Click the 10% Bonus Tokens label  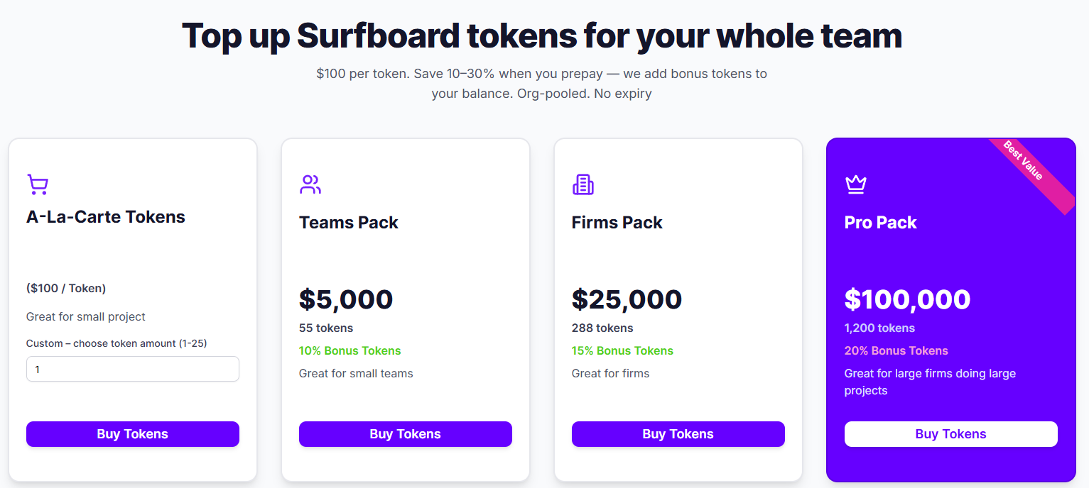350,350
